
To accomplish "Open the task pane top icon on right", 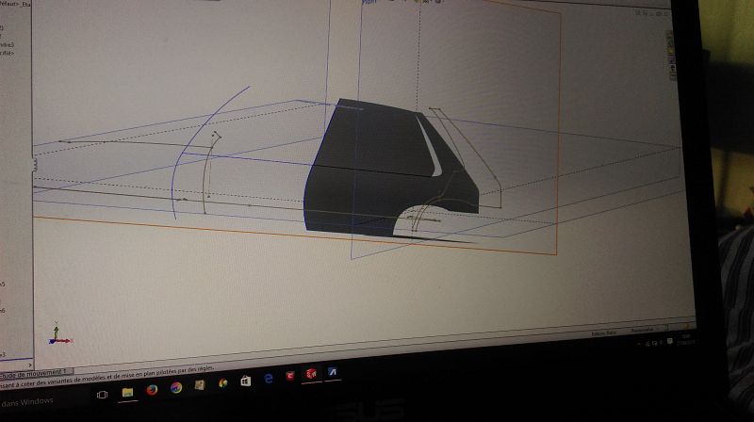I will point(670,39).
